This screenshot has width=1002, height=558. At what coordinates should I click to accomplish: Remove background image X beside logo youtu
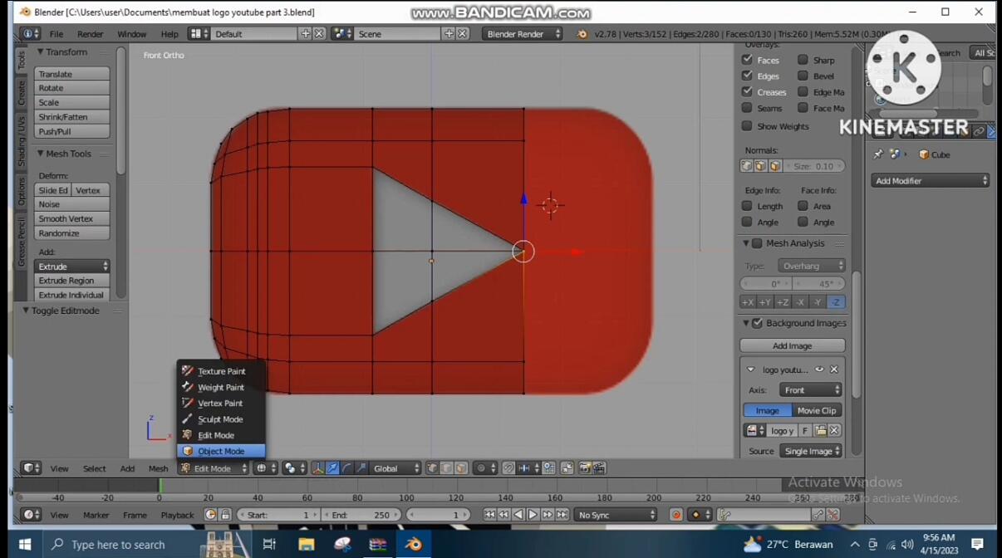pos(834,370)
